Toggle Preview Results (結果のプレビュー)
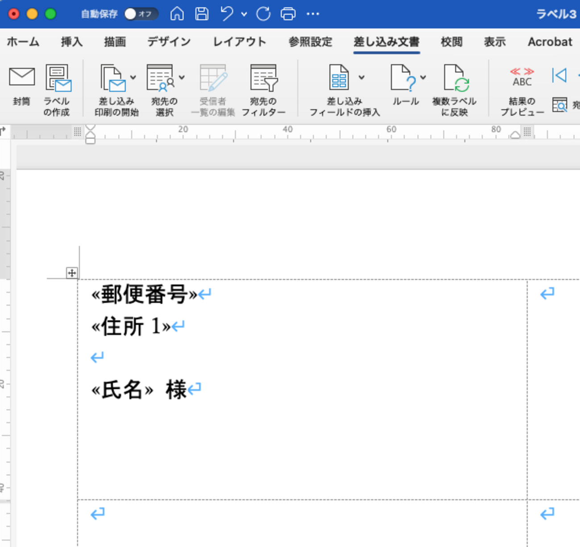Image resolution: width=580 pixels, height=547 pixels. click(x=522, y=78)
